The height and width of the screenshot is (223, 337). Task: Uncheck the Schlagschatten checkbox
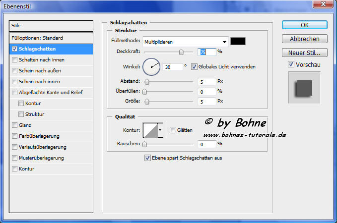click(14, 49)
